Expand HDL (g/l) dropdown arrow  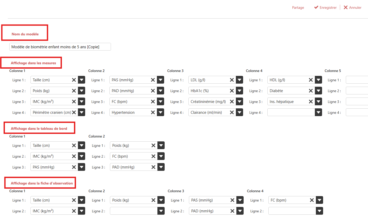click(x=318, y=80)
